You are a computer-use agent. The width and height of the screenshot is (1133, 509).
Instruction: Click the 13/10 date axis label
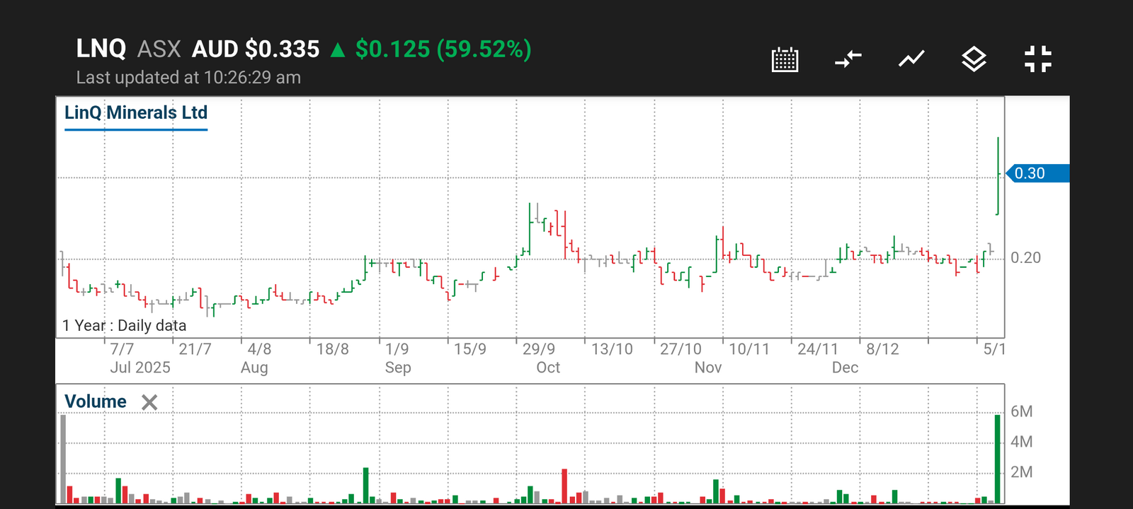click(x=612, y=349)
